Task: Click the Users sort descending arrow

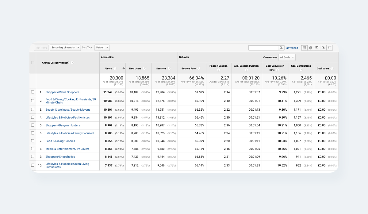Action: tap(124, 68)
